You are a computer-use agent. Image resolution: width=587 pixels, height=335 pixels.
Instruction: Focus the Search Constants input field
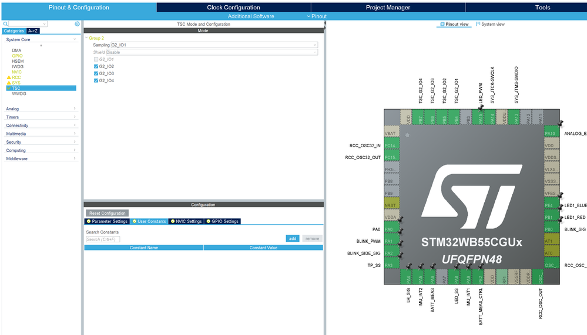tap(103, 239)
